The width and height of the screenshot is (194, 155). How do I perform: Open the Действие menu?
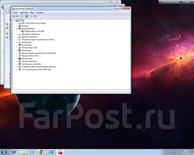24,13
